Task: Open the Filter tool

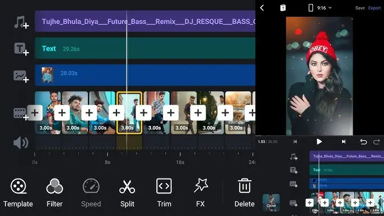Action: [54, 192]
